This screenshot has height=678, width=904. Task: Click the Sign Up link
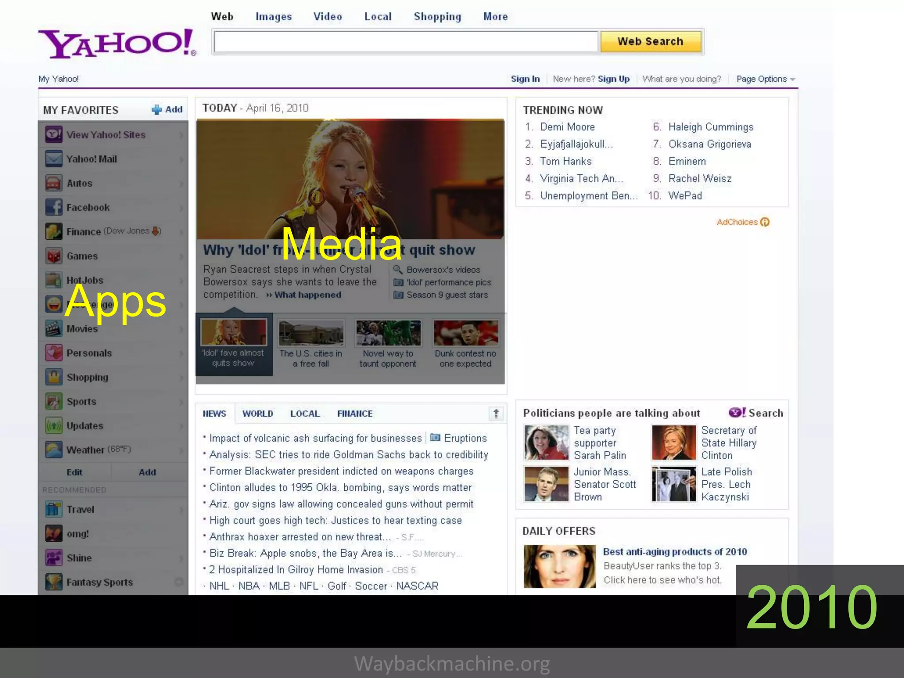[614, 79]
